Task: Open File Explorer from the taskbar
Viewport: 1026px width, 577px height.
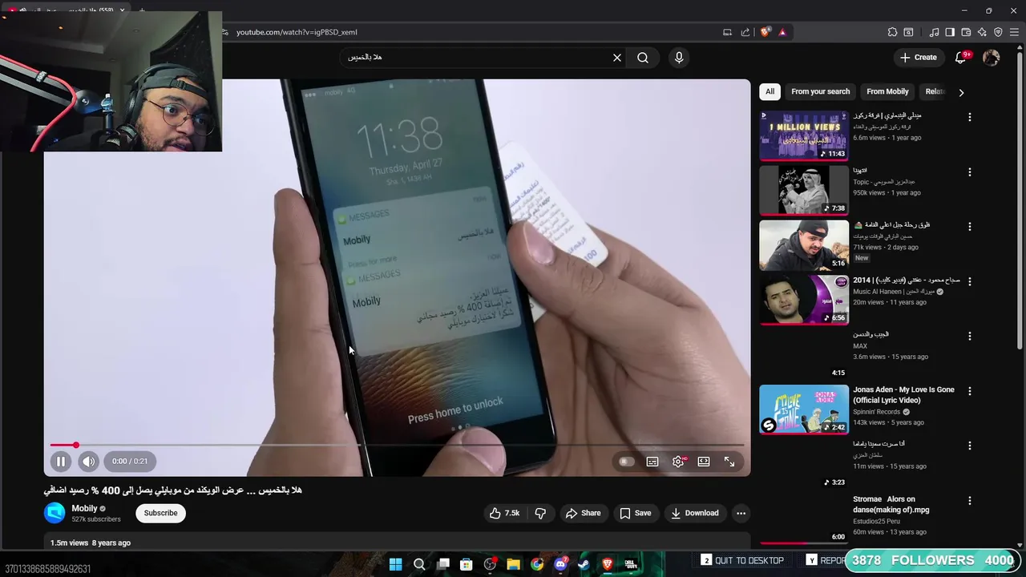Action: coord(513,564)
